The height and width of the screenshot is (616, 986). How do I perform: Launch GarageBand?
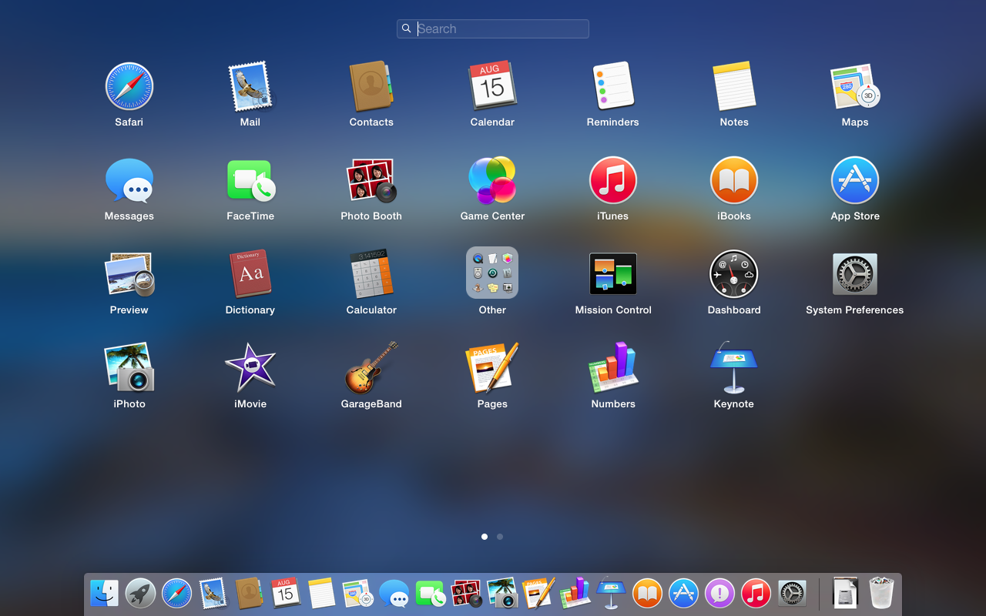point(371,368)
